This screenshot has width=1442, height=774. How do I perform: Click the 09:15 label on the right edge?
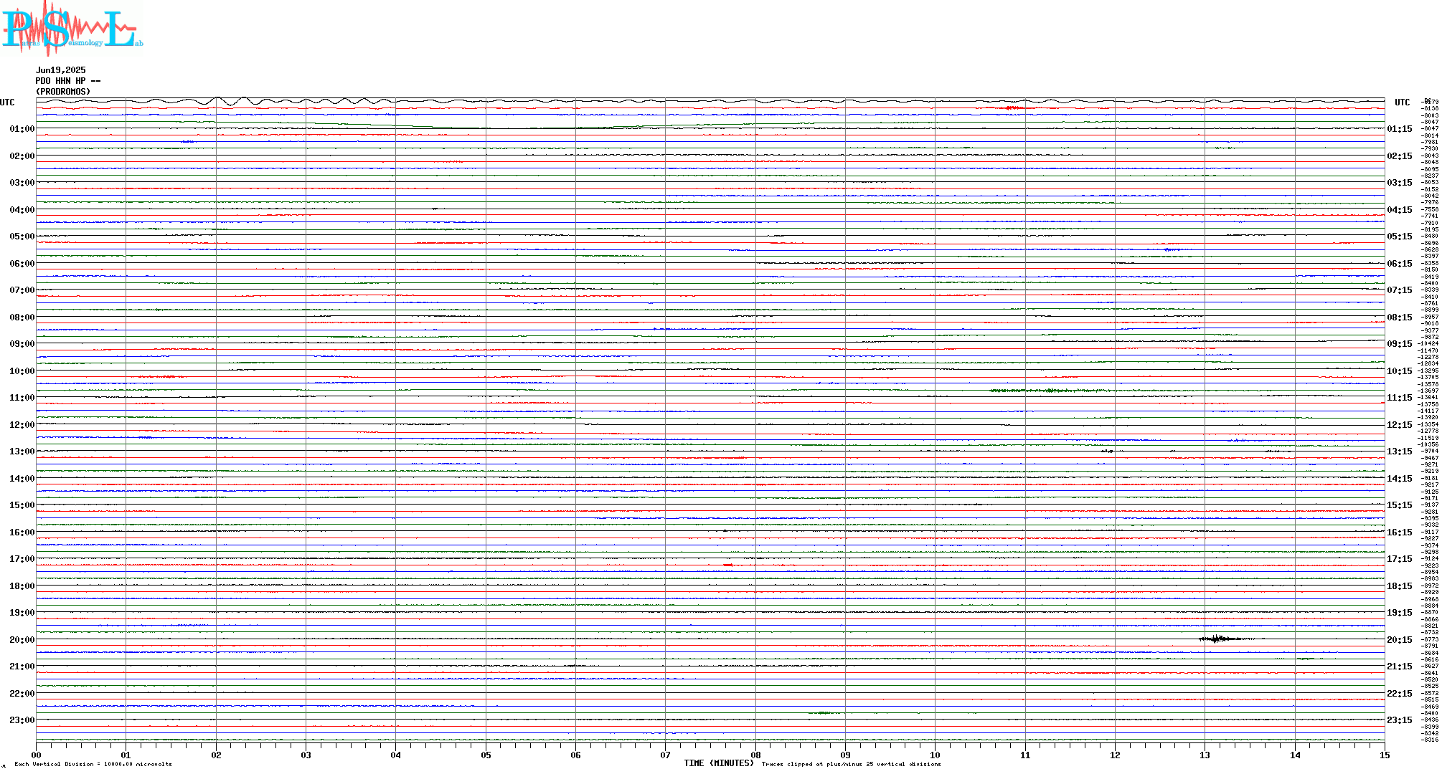[x=1400, y=344]
